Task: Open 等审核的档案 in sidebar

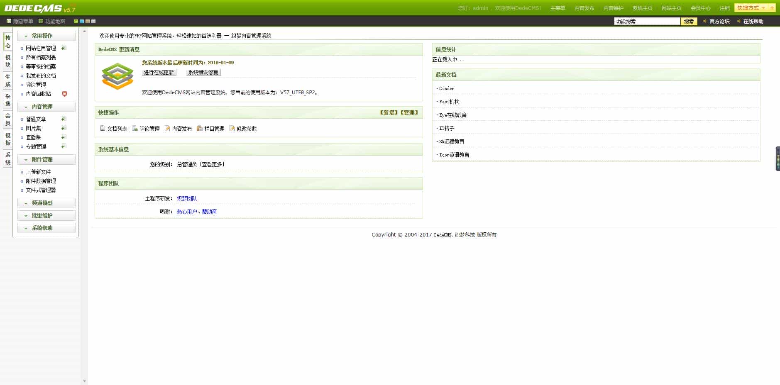Action: 41,66
